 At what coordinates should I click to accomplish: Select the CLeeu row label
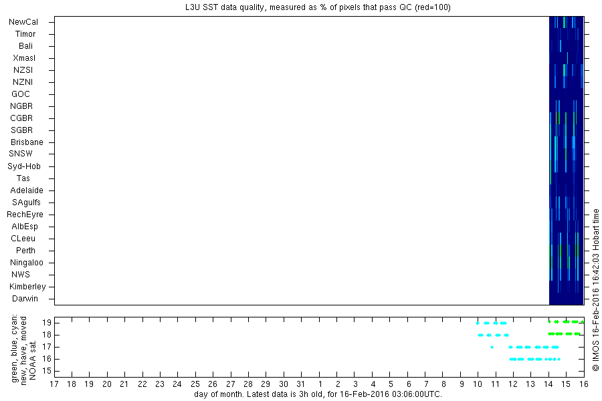click(x=23, y=239)
